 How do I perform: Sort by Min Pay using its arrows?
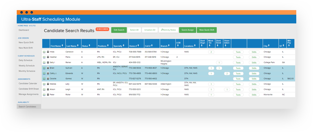click(289, 46)
